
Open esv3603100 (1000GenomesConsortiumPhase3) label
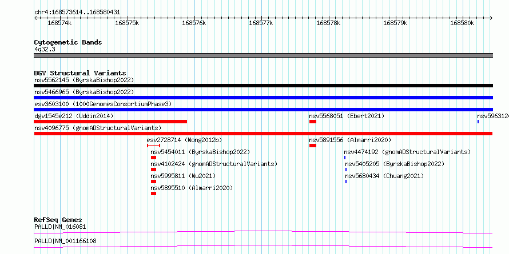(103, 104)
